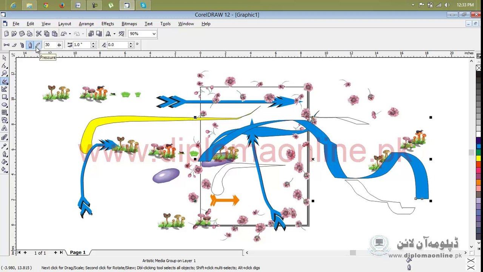Viewport: 483px width, 272px height.
Task: Open Chrome from the Windows taskbar
Action: (46, 5)
